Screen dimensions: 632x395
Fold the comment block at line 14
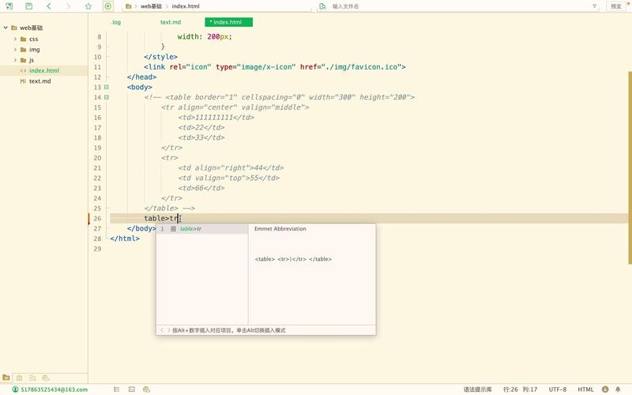click(x=107, y=98)
